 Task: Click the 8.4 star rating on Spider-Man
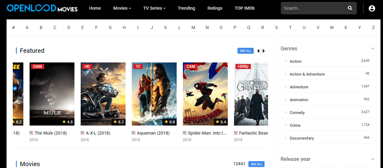coord(221,122)
